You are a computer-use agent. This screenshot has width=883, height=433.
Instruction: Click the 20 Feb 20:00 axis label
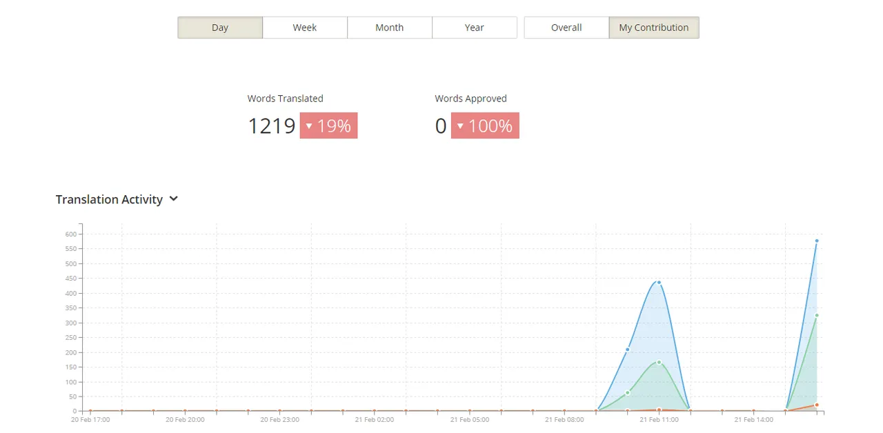click(185, 419)
